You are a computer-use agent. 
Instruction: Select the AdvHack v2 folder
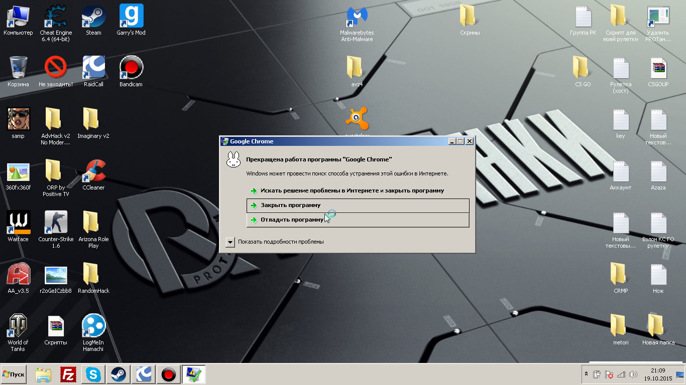(55, 126)
